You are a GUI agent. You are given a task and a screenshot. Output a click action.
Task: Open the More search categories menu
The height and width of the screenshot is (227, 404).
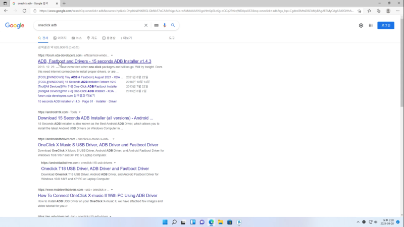coord(126,38)
